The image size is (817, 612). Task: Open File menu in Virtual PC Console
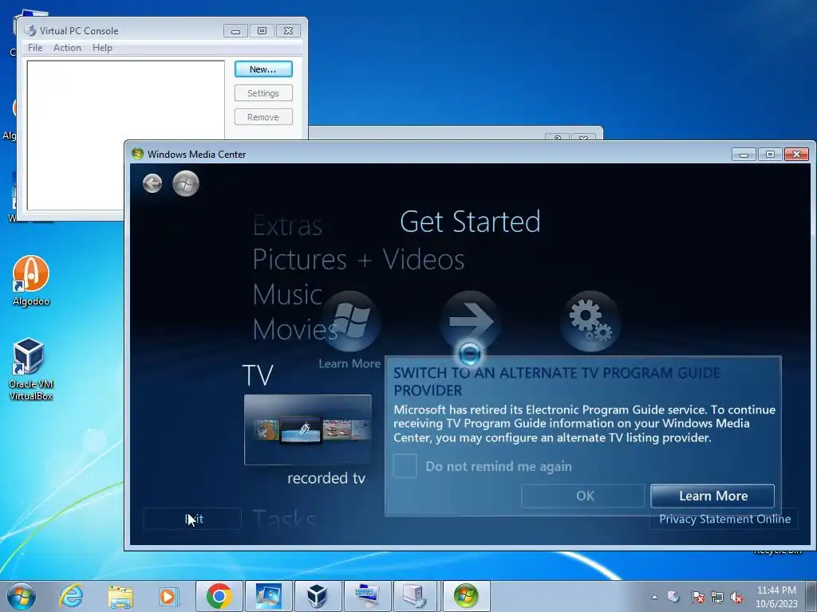point(35,48)
